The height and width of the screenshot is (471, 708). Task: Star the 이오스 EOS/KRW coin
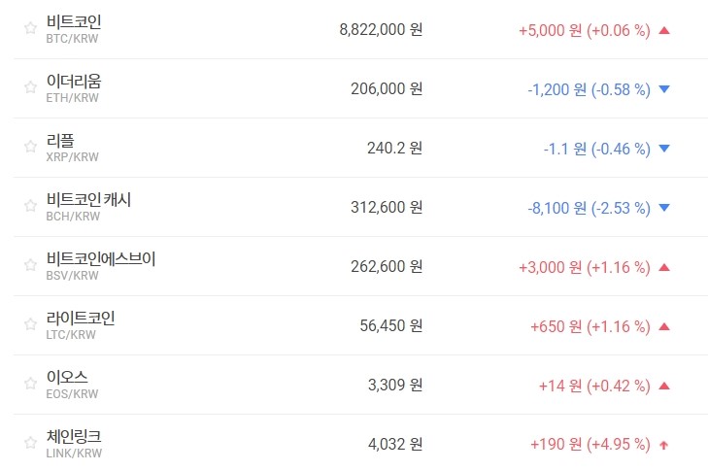30,385
